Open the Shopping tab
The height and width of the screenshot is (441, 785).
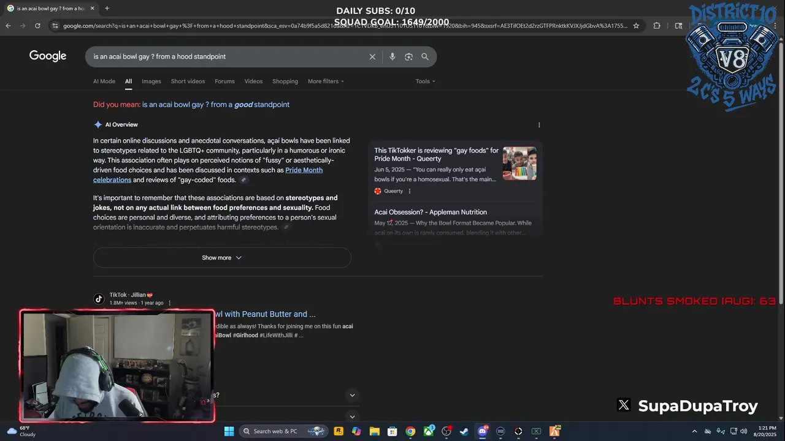point(285,81)
